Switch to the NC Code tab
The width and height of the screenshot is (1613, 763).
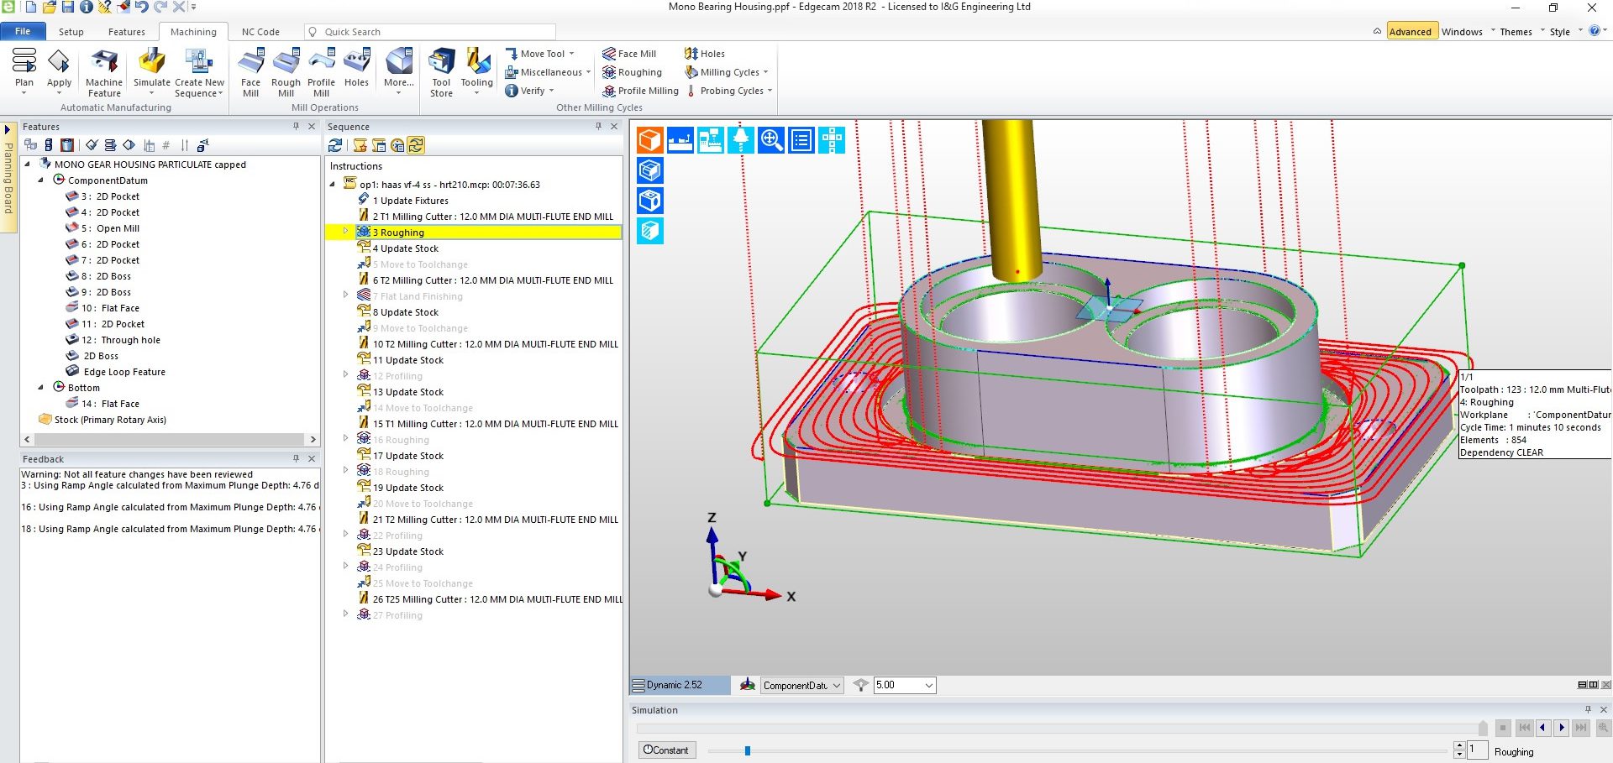pos(260,32)
